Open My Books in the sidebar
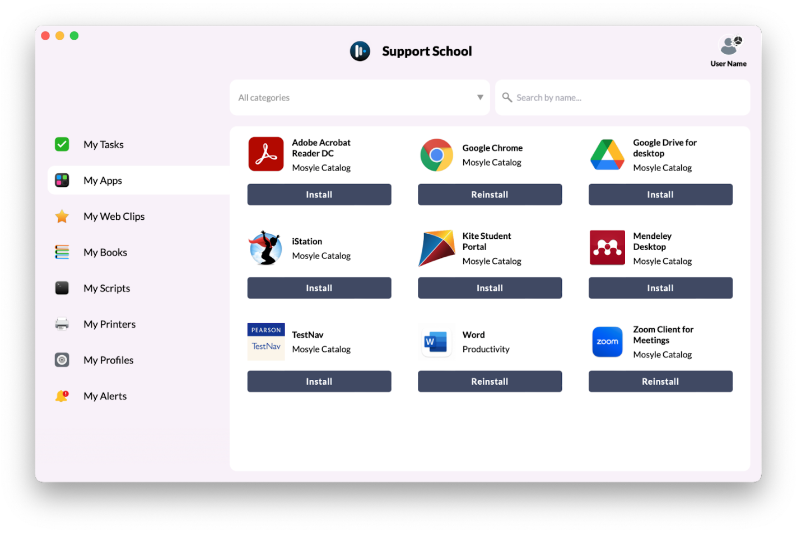 point(105,252)
